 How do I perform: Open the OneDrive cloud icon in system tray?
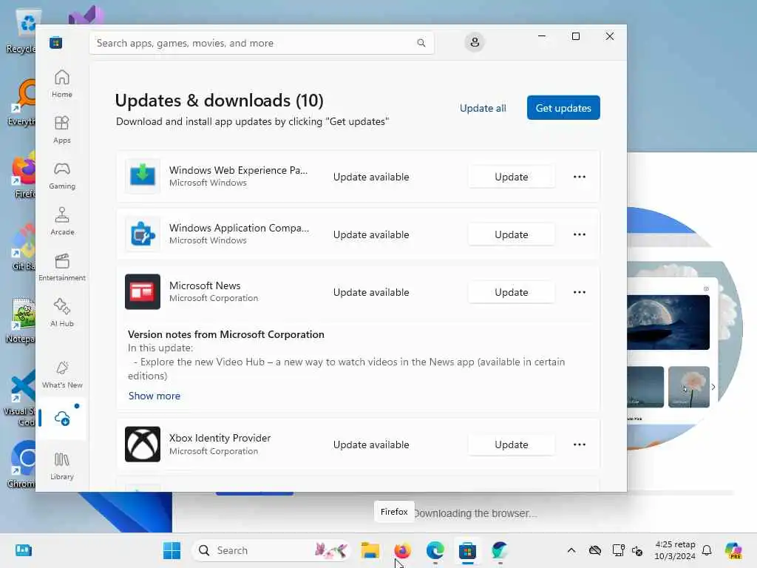[x=595, y=550]
